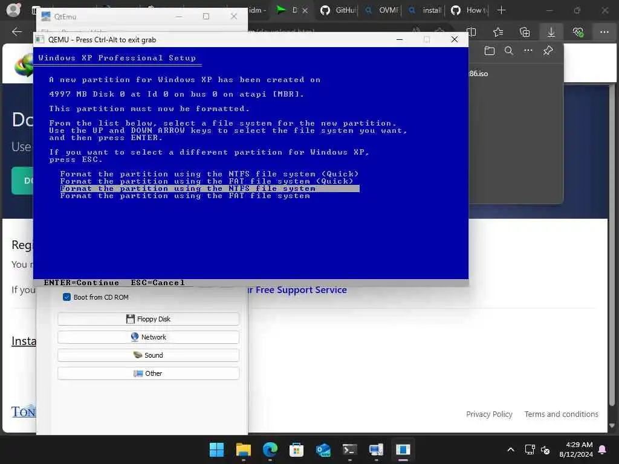Pin the downloads panel
The height and width of the screenshot is (464, 619).
click(x=548, y=51)
